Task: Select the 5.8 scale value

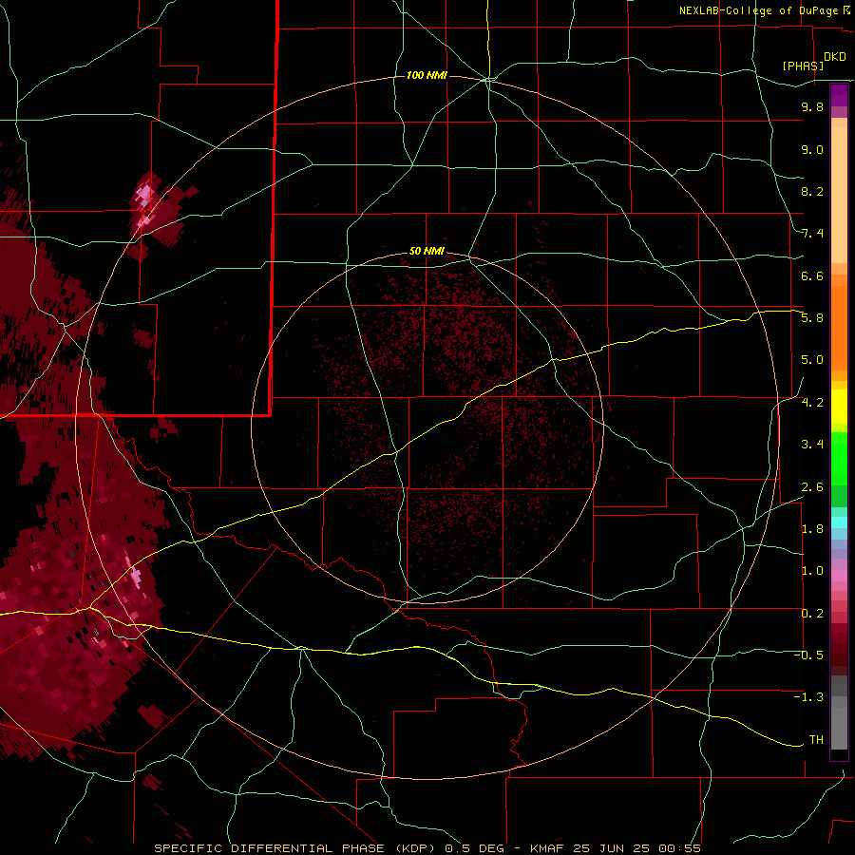Action: (812, 318)
